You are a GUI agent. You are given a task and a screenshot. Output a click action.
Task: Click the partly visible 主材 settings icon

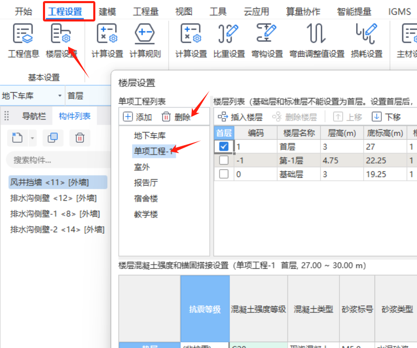tap(409, 34)
